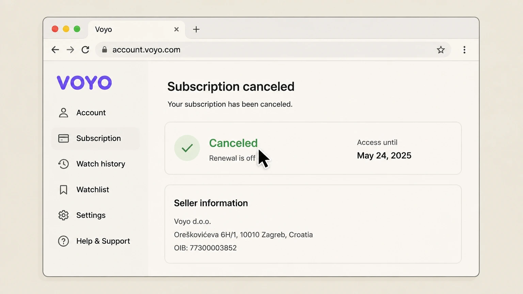The width and height of the screenshot is (523, 294).
Task: Click the 'Seller information' heading
Action: 211,203
